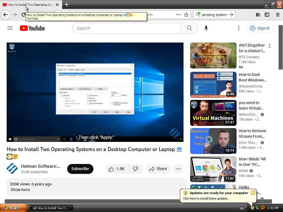Click the go arrow in browser search box
This screenshot has width=283, height=212.
click(x=231, y=15)
